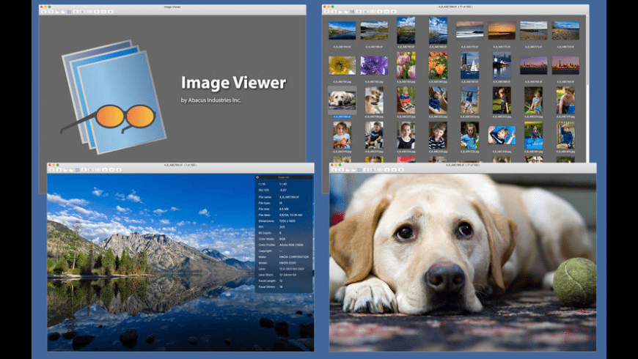Click NIKON CORPORATION value in Image Info panel
Image resolution: width=638 pixels, height=359 pixels.
(294, 257)
